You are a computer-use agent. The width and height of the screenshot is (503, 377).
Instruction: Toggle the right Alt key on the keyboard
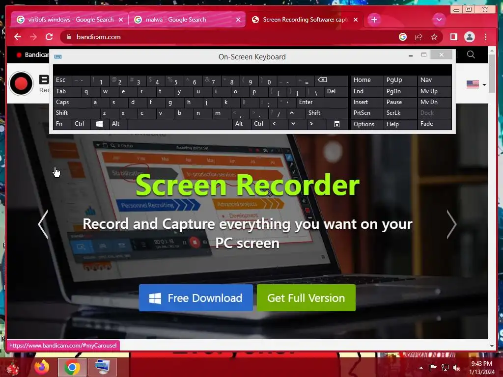pos(241,124)
